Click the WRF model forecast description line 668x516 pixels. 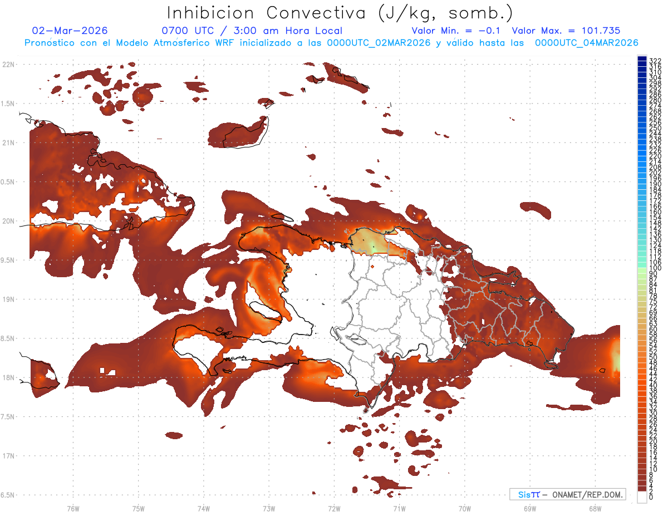(331, 42)
